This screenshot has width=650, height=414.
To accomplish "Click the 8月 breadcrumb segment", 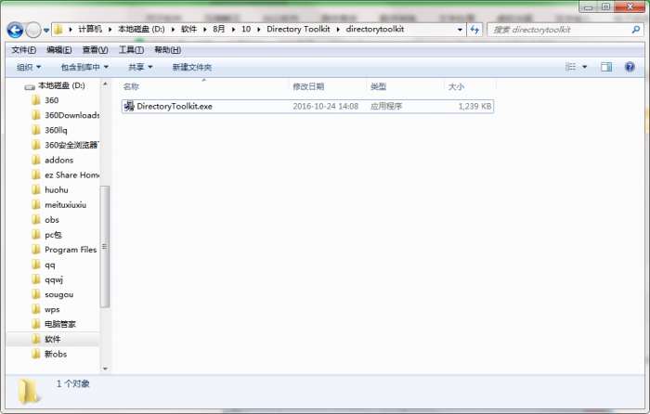I will tap(219, 29).
